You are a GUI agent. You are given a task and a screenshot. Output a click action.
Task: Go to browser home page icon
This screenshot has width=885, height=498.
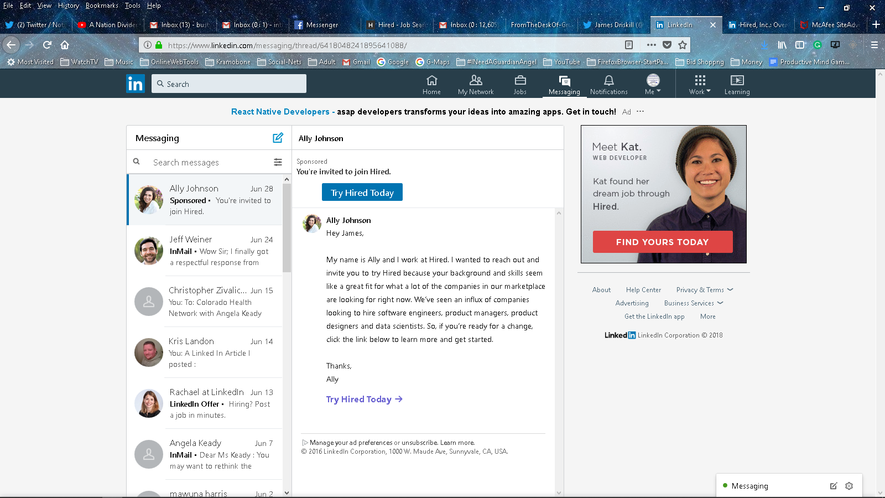tap(65, 45)
